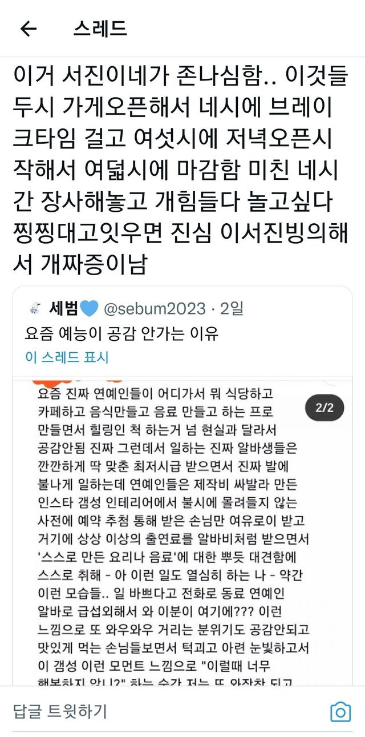Select the quoted text 요즘 예능이 공감 안가는 이유
365x737 pixels.
point(122,333)
